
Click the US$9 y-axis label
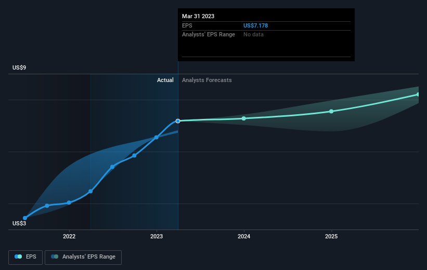(20, 68)
